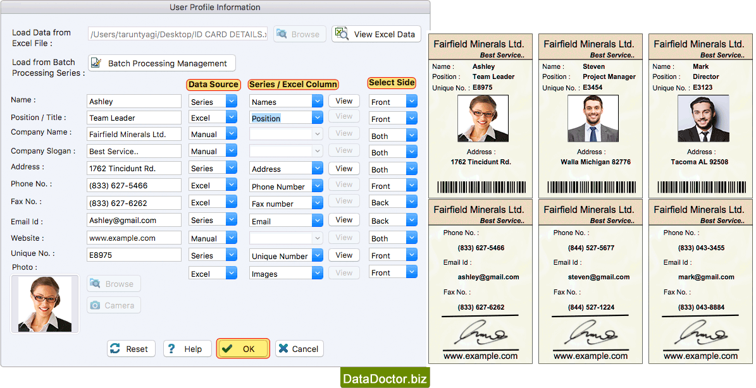Click "ashley@gmail.com" on the back card
The width and height of the screenshot is (756, 388).
coord(488,277)
